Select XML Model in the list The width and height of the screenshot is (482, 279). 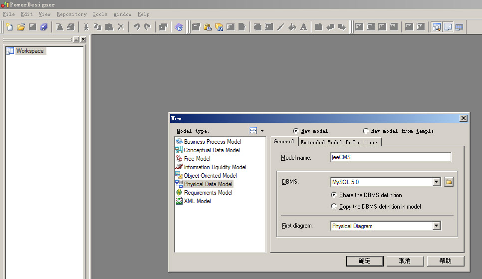tap(198, 201)
